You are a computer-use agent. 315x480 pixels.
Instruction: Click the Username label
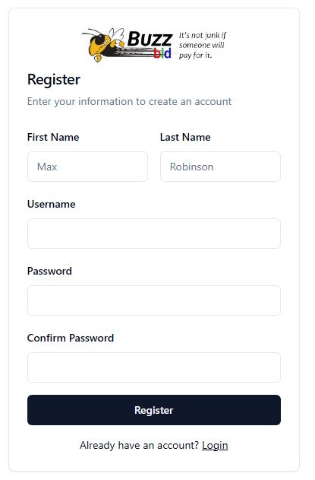(52, 204)
